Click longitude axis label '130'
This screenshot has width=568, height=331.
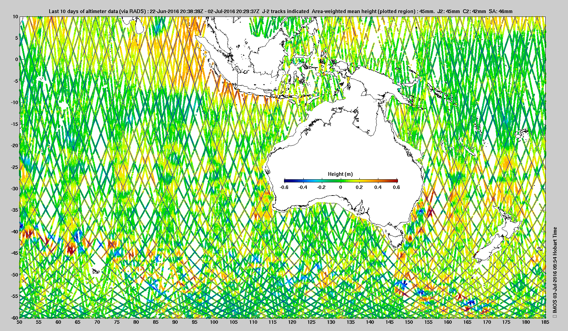click(331, 322)
